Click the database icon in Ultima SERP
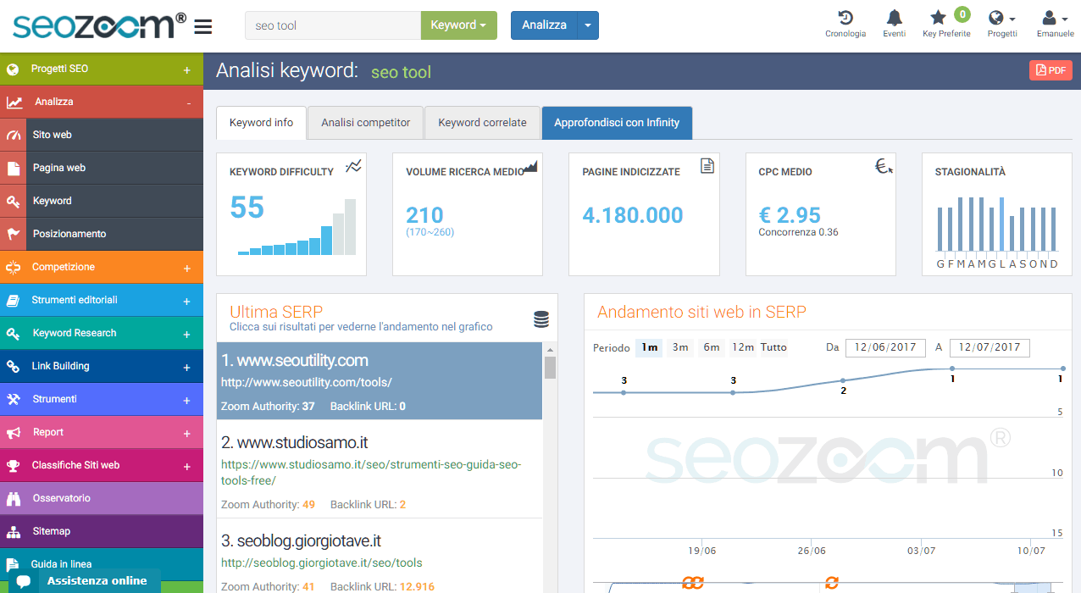 tap(540, 319)
